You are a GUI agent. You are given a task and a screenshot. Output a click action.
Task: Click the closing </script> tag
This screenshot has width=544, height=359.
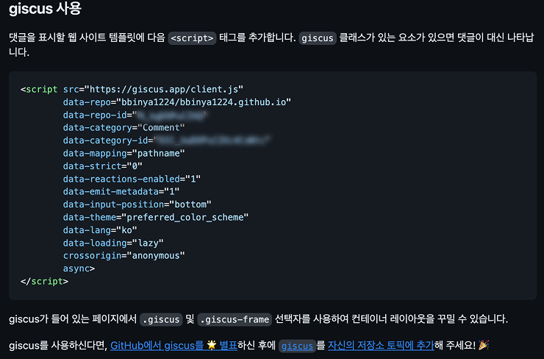tap(44, 281)
